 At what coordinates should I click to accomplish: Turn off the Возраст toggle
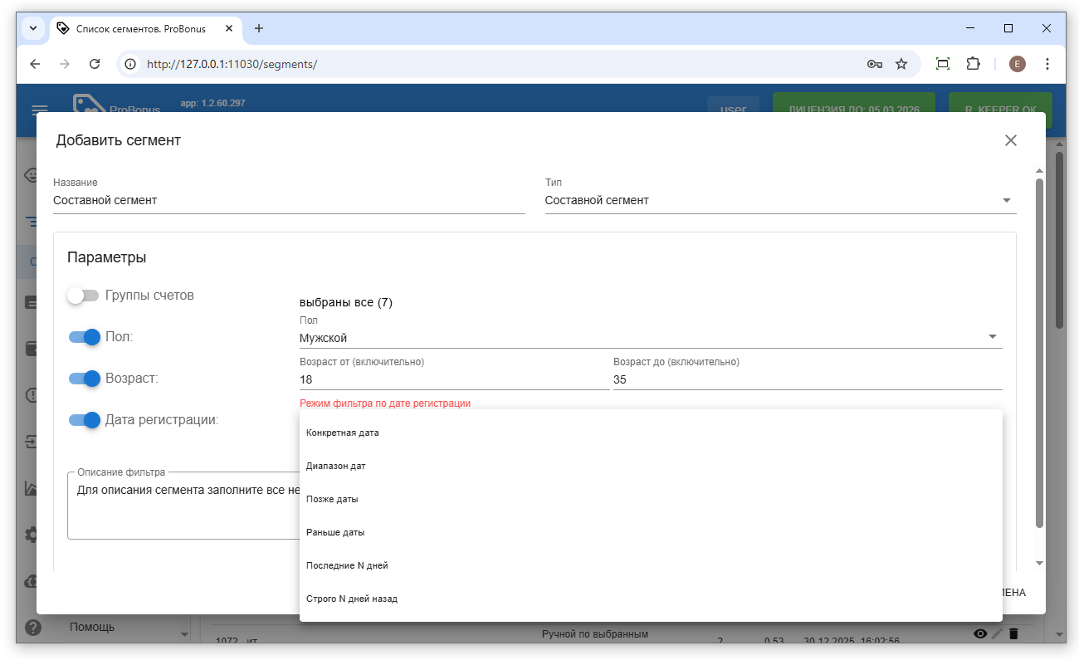tap(84, 379)
